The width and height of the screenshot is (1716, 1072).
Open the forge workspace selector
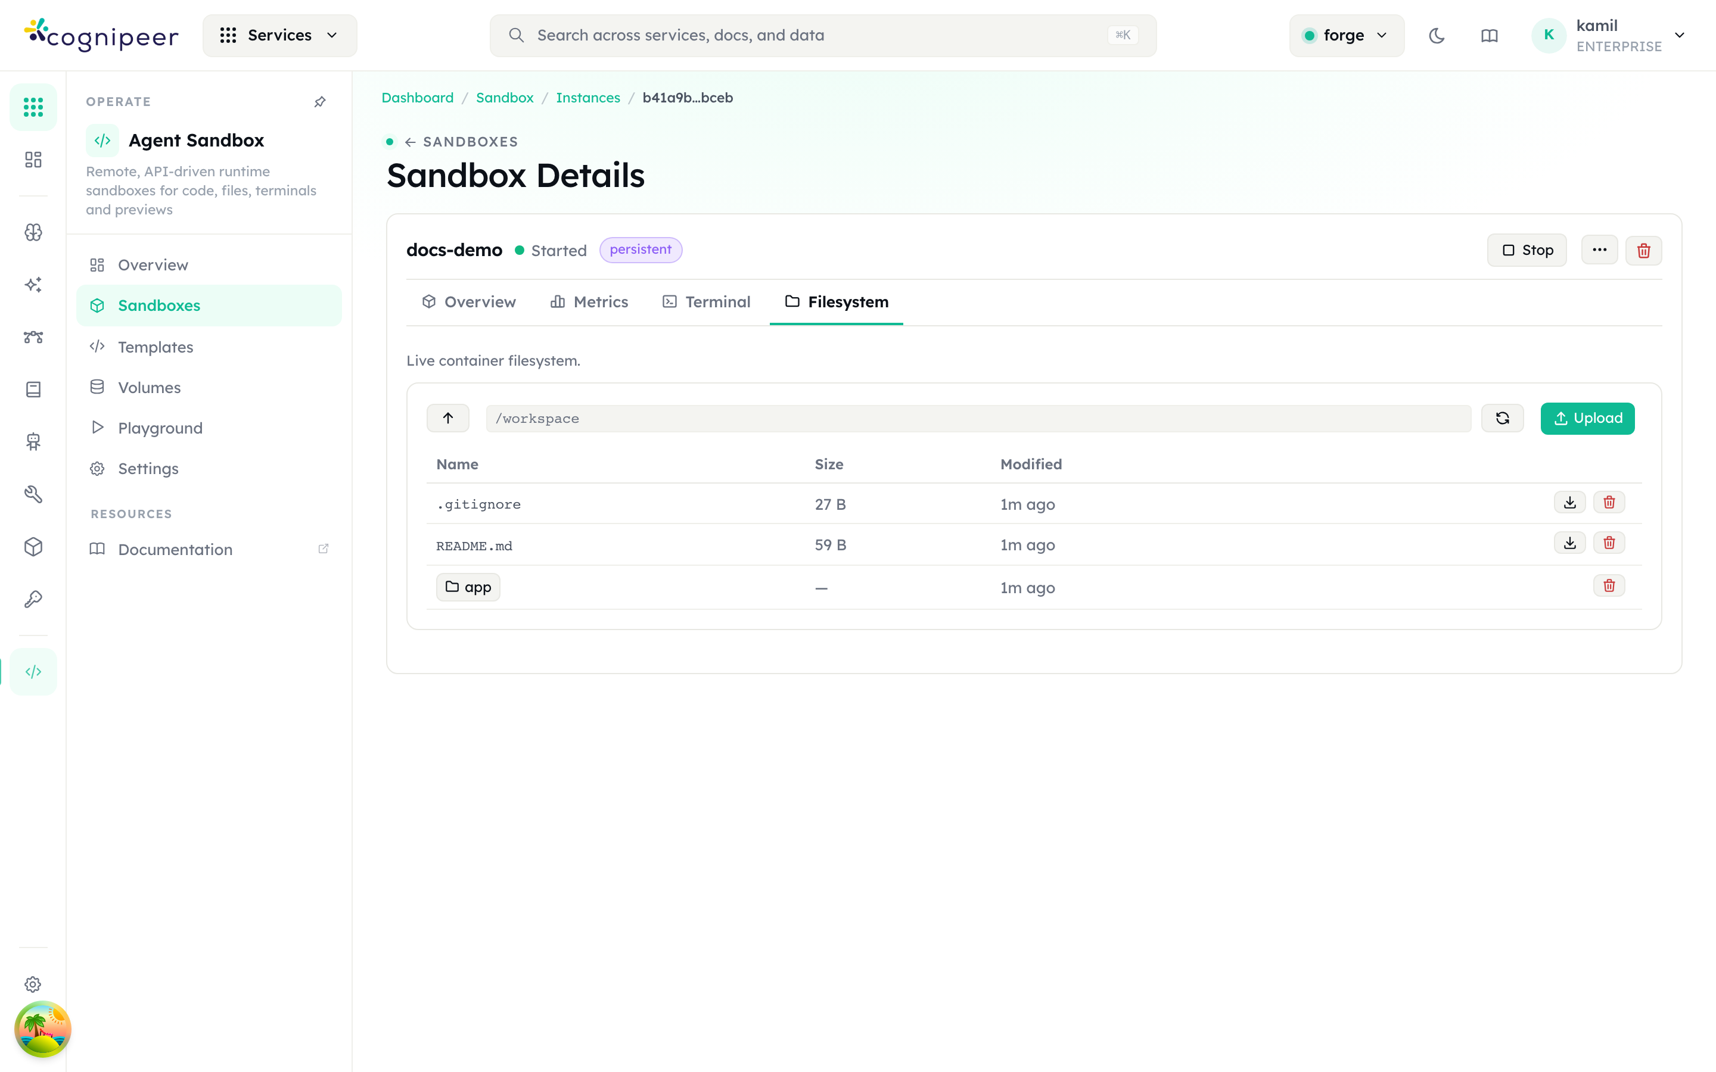(x=1346, y=36)
